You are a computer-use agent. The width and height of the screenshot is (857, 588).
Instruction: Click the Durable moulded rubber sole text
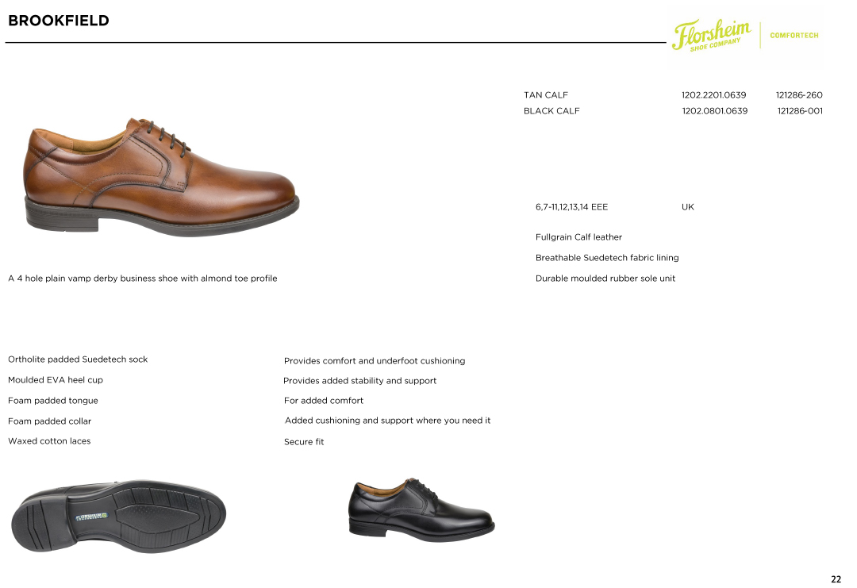click(x=605, y=279)
